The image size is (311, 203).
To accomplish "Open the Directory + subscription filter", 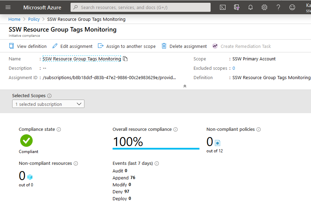I will [x=237, y=7].
